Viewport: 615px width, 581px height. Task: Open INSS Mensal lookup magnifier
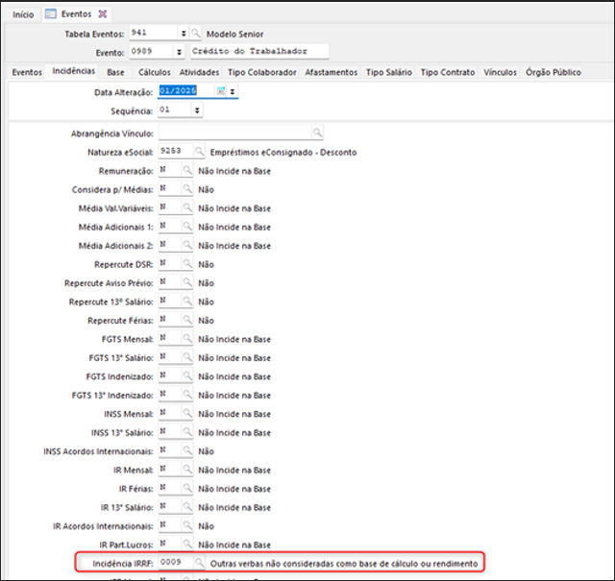click(x=187, y=413)
